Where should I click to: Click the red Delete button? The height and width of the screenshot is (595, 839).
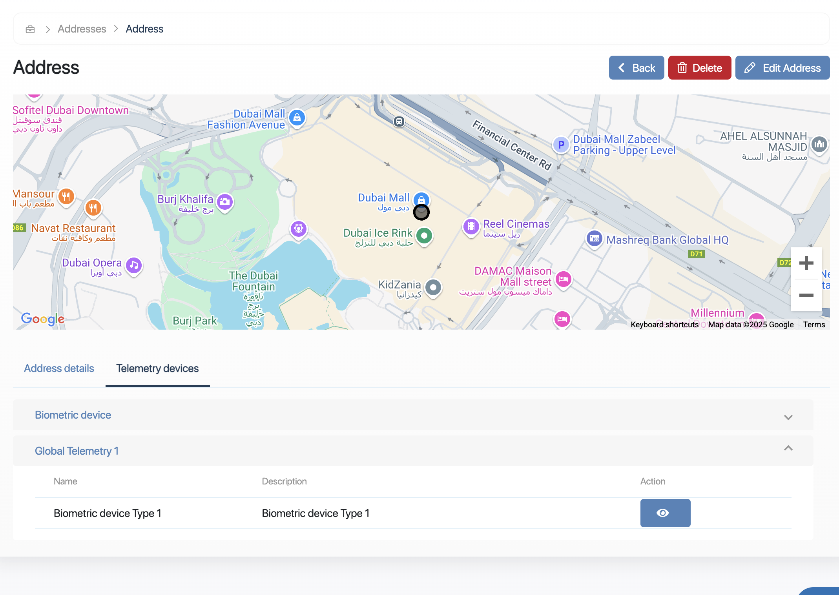(699, 68)
